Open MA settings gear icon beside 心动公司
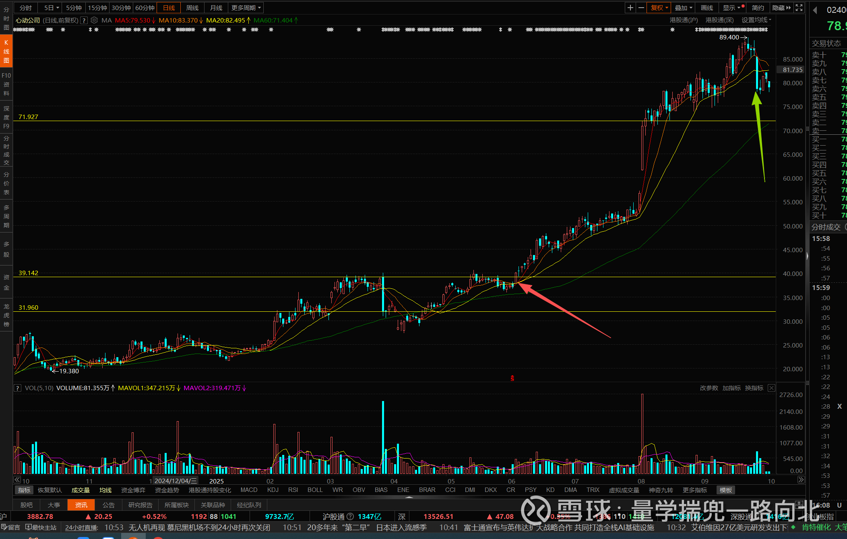 94,20
